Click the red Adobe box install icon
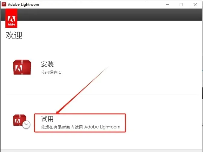This screenshot has width=203, height=152. tap(22, 67)
